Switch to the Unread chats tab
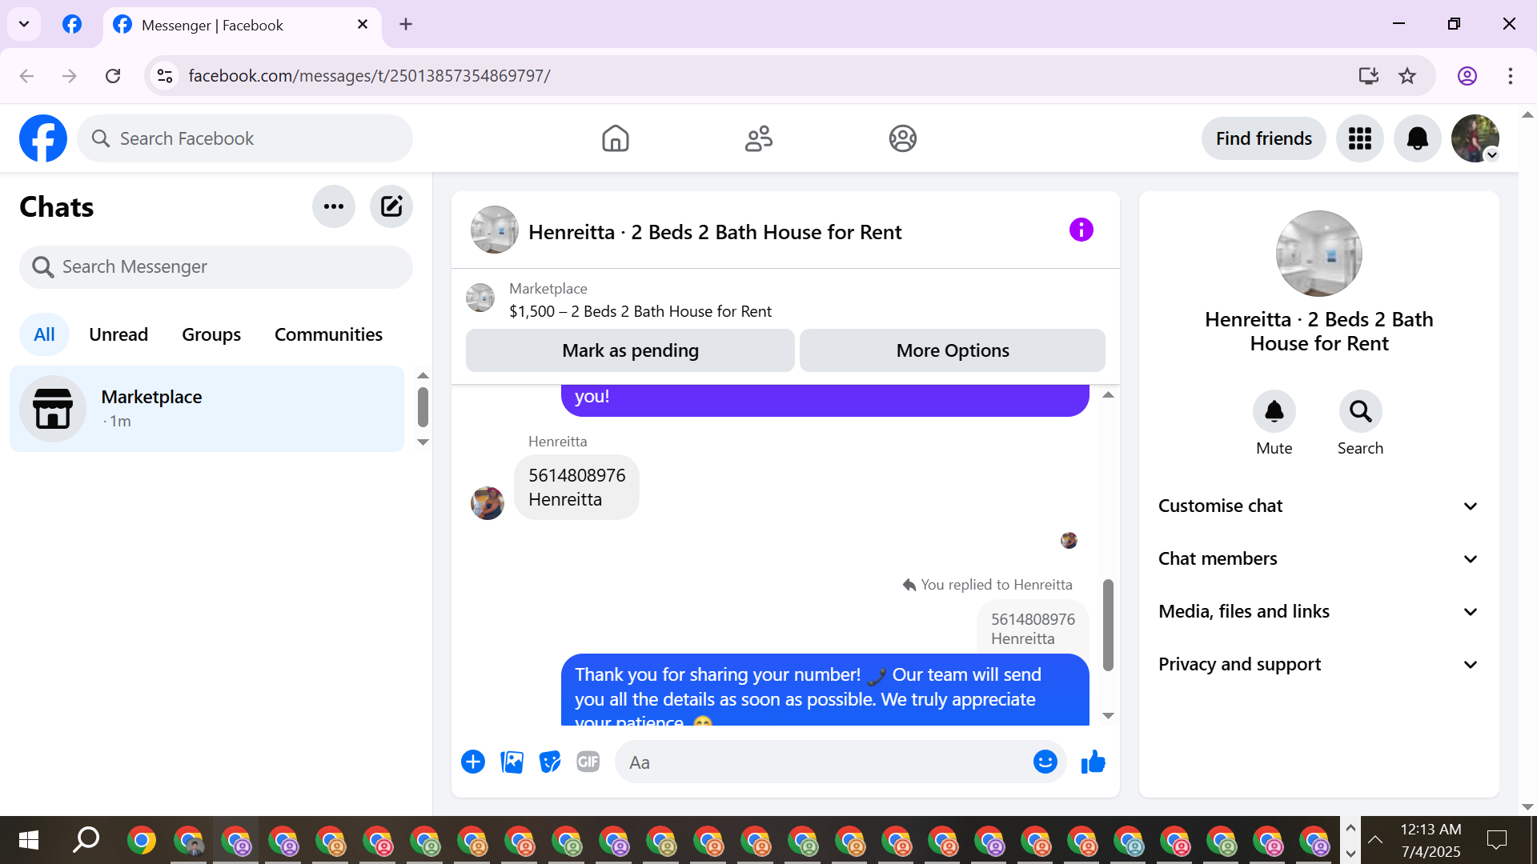This screenshot has width=1537, height=864. tap(118, 334)
